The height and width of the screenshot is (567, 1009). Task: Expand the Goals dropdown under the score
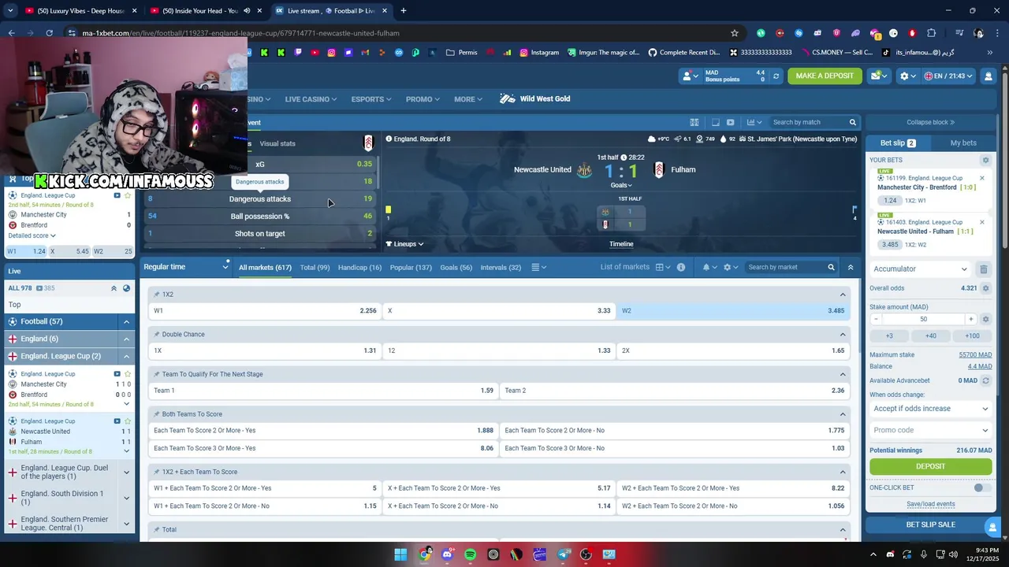621,185
